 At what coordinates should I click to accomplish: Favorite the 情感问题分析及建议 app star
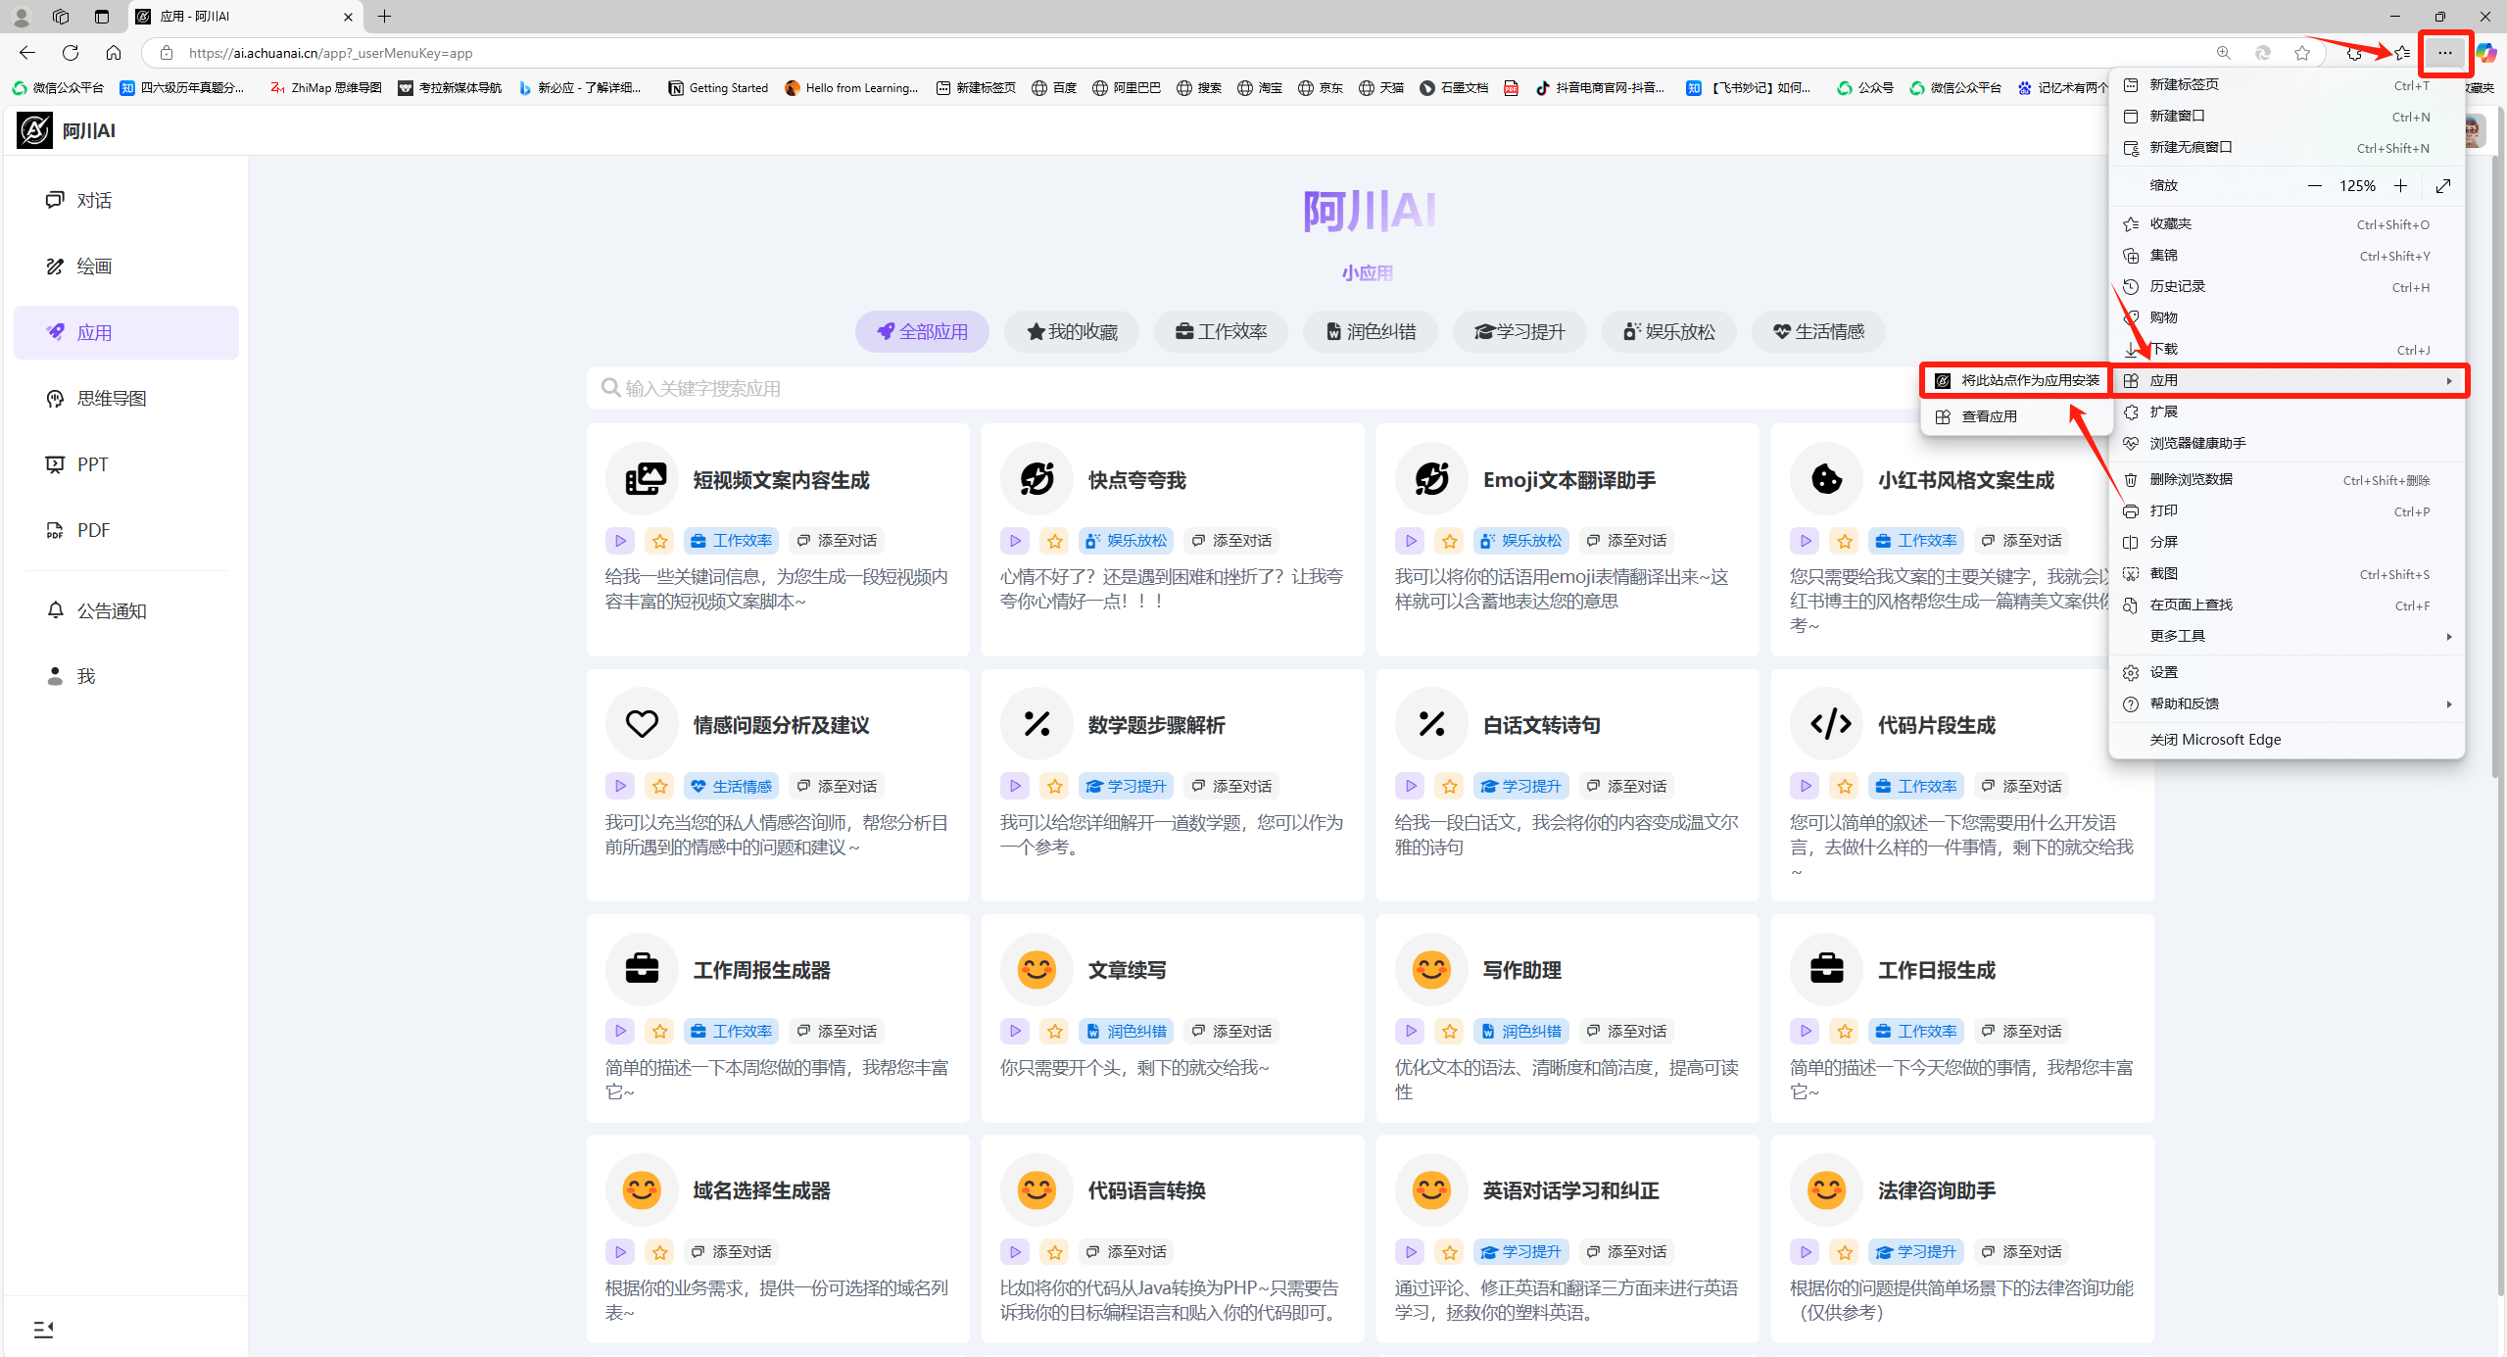(x=660, y=786)
